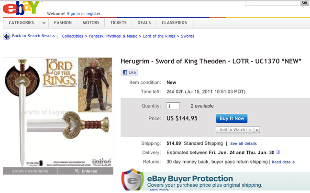Click the Add to Watch list button
Screen dimensions: 310x193
235,130
